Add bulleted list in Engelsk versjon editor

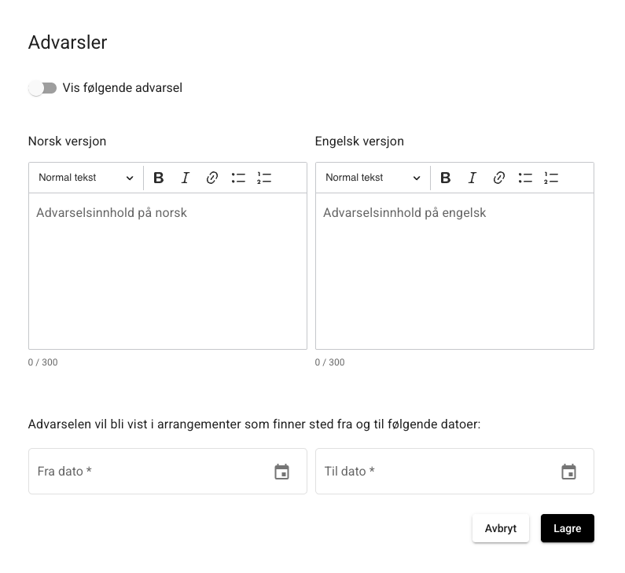[525, 178]
